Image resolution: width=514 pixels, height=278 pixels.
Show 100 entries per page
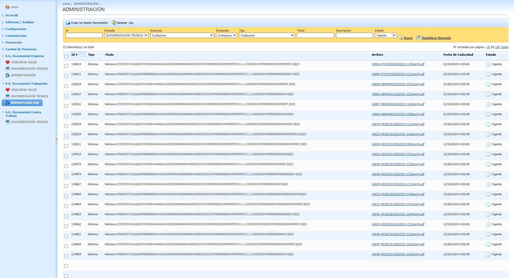point(497,47)
